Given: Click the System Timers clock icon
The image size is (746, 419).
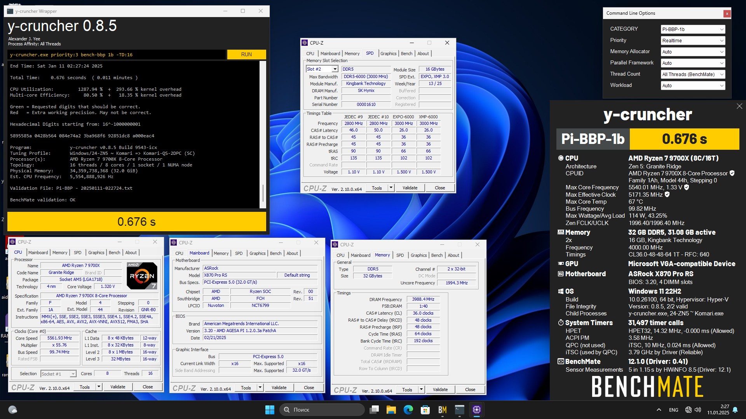Looking at the screenshot, I should pos(561,323).
